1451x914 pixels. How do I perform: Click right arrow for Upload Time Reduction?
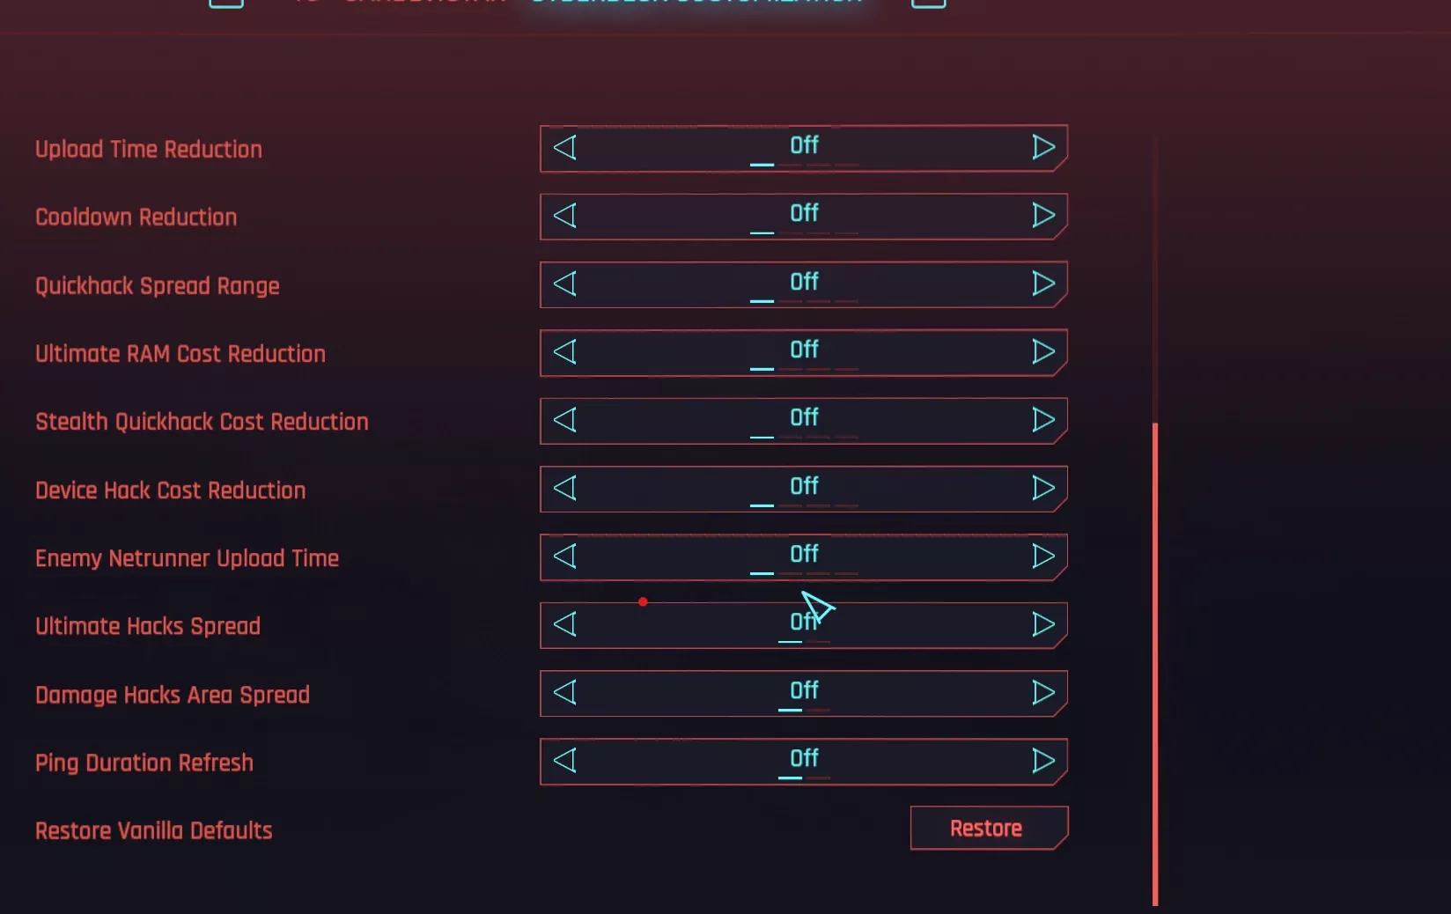(x=1043, y=147)
